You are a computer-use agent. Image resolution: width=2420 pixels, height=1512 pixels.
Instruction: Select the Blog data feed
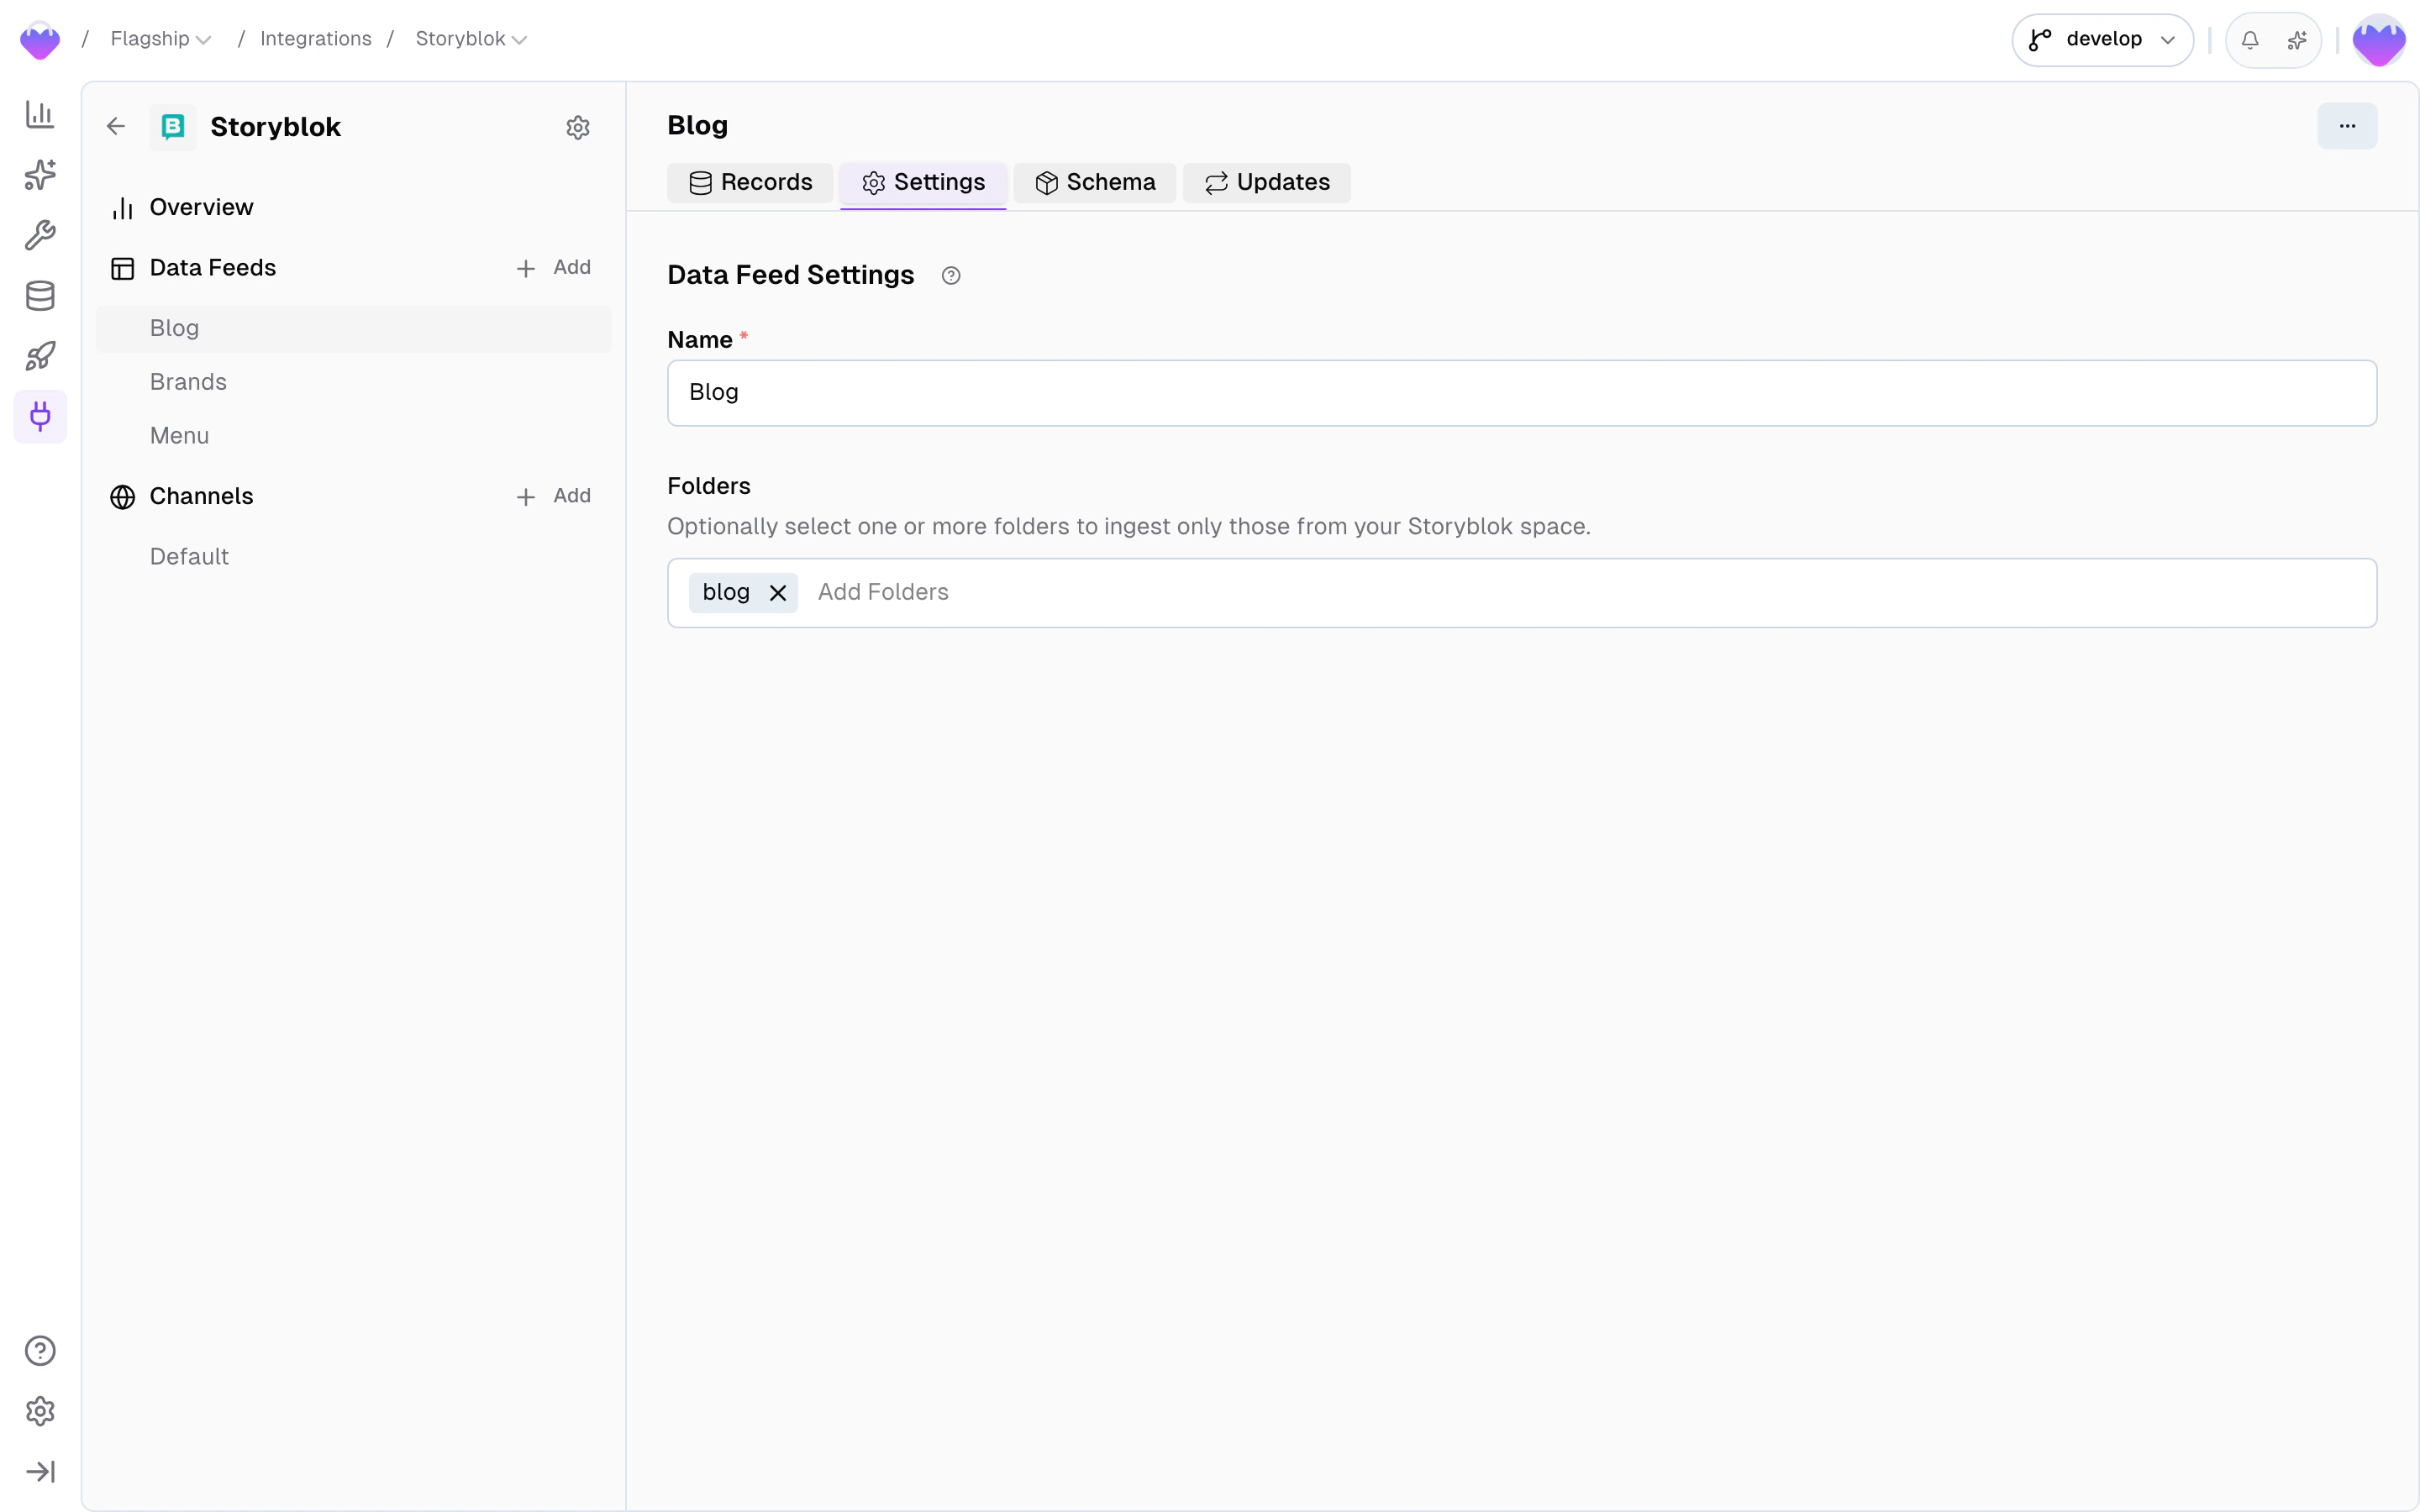tap(353, 329)
